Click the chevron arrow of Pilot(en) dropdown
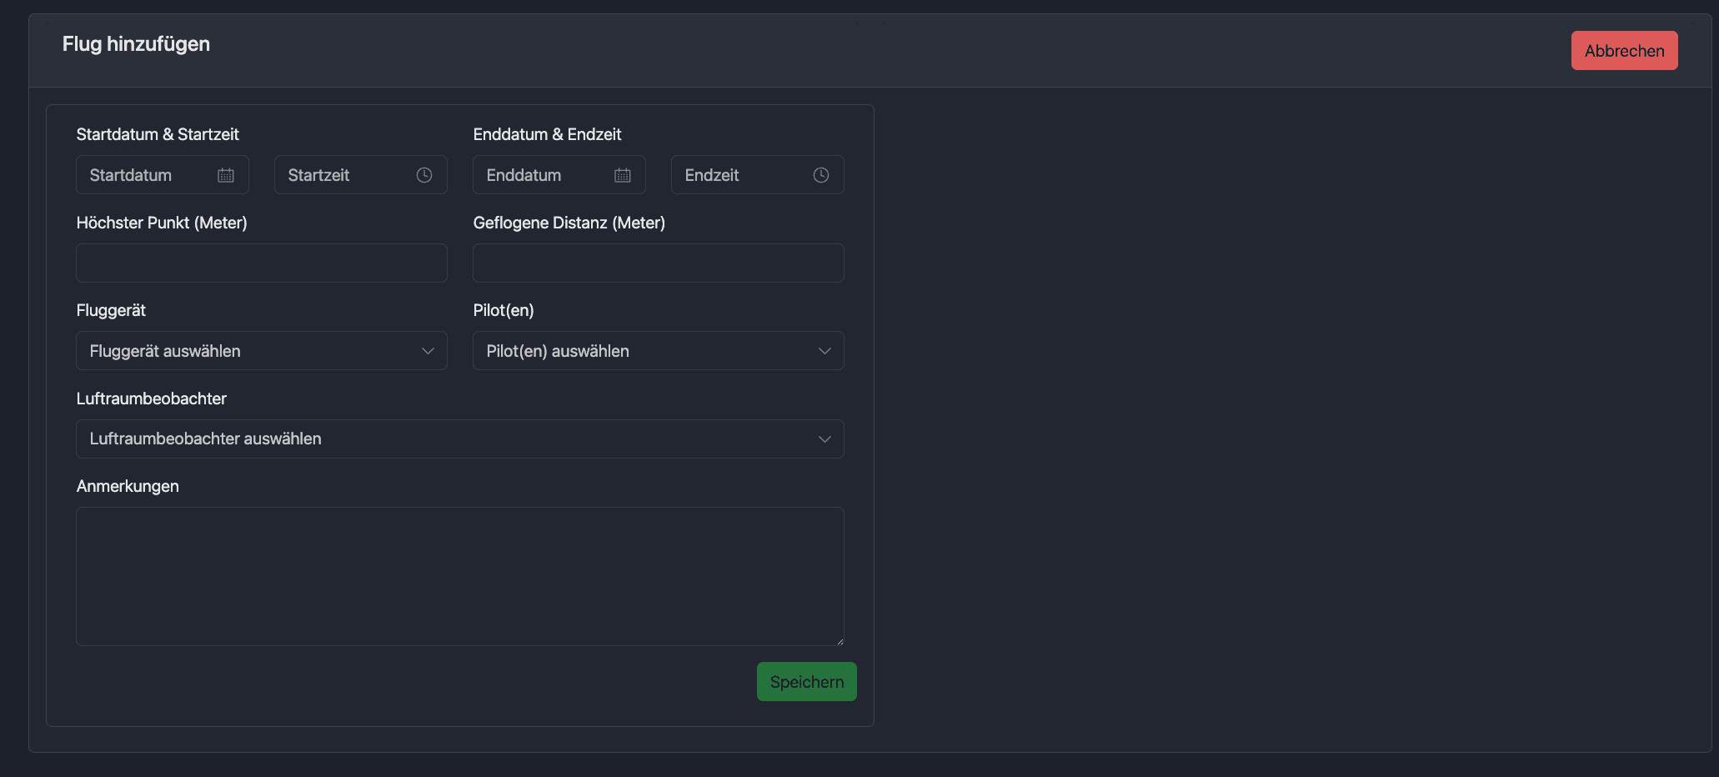 824,351
